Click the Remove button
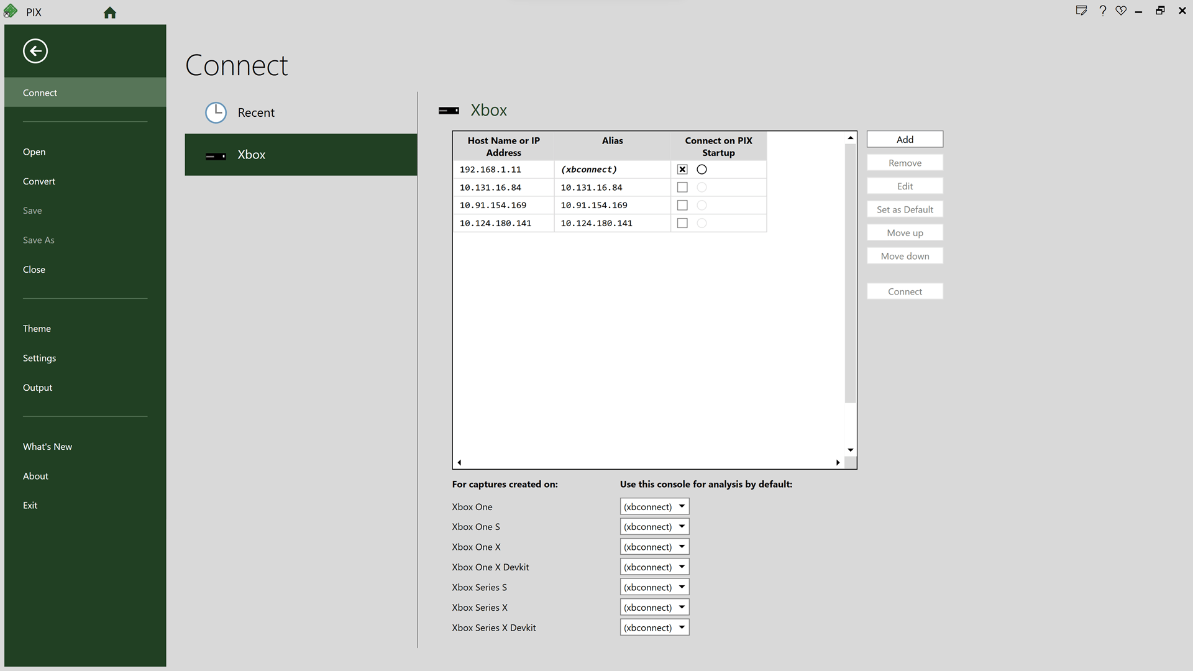Viewport: 1193px width, 671px height. point(905,163)
